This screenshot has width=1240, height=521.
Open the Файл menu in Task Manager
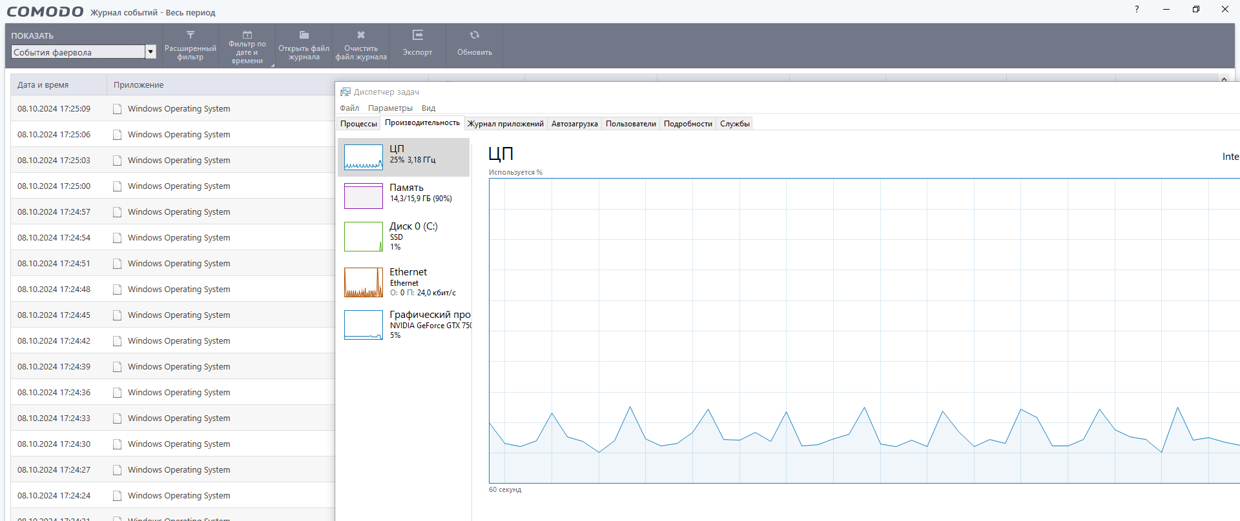click(349, 108)
